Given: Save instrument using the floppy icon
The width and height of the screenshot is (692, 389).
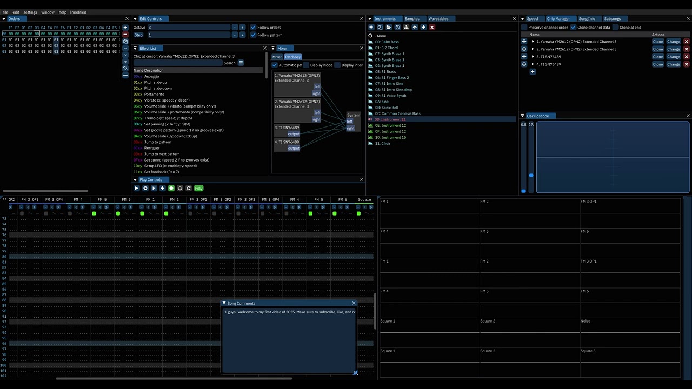Looking at the screenshot, I should 397,27.
